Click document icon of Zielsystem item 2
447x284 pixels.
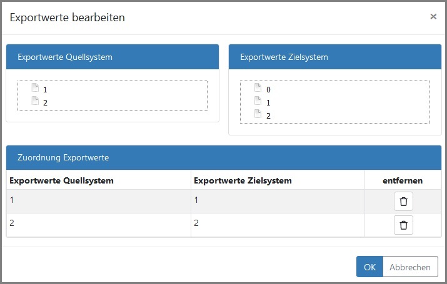pyautogui.click(x=258, y=114)
